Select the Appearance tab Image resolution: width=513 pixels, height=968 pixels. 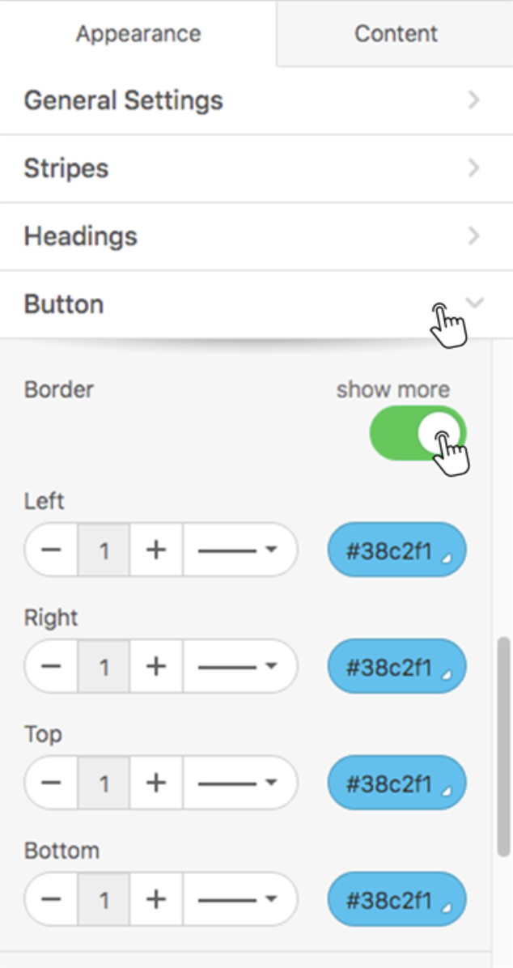click(x=138, y=33)
